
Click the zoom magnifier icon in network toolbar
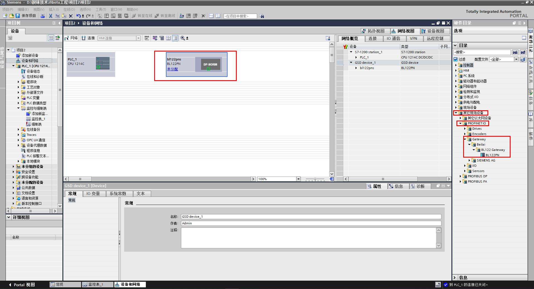[x=183, y=38]
